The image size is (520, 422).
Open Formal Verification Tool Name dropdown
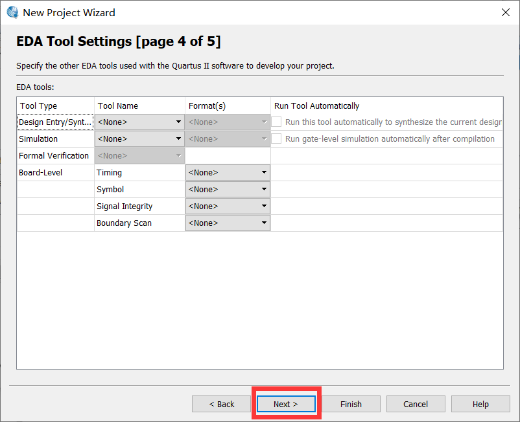(139, 156)
